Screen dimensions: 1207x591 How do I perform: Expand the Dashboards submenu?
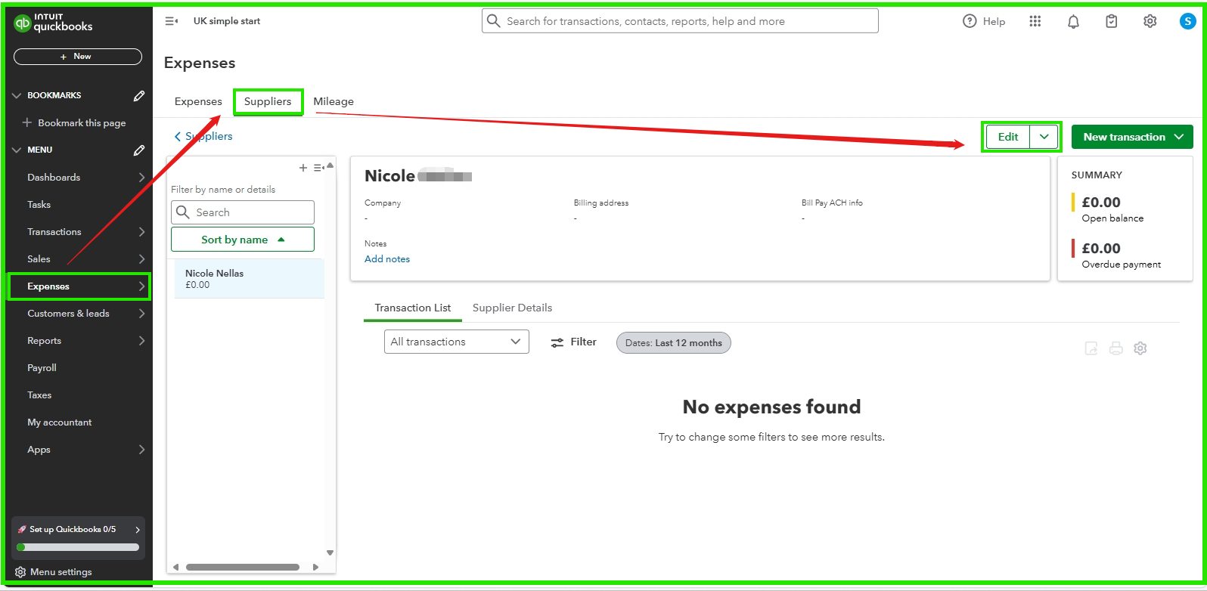point(141,178)
